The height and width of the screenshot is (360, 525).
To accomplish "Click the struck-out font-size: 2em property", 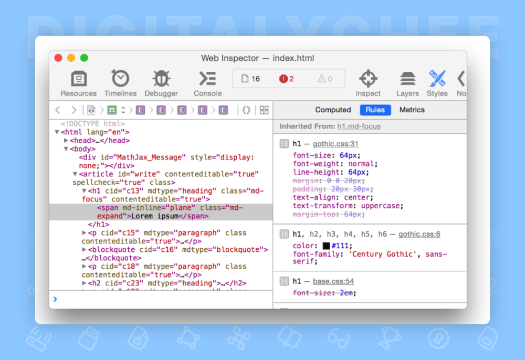I will pos(324,293).
